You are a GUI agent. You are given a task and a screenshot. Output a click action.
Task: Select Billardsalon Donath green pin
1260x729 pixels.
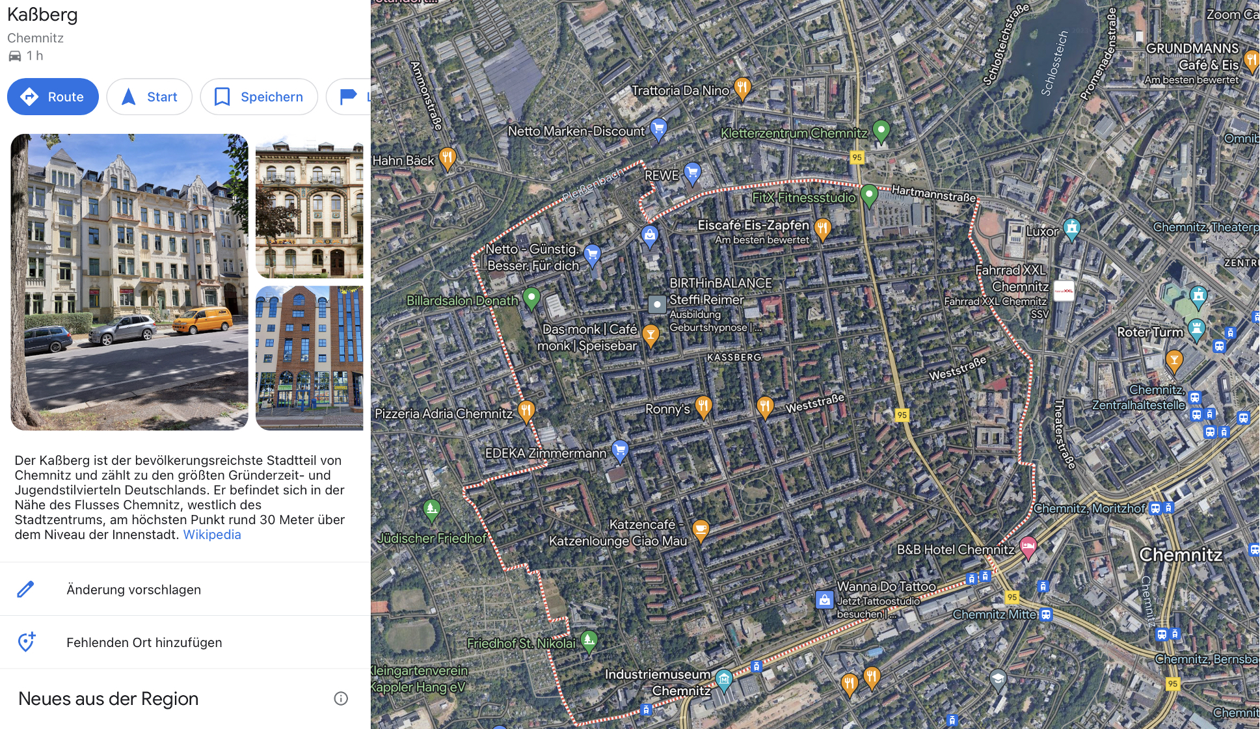(531, 298)
